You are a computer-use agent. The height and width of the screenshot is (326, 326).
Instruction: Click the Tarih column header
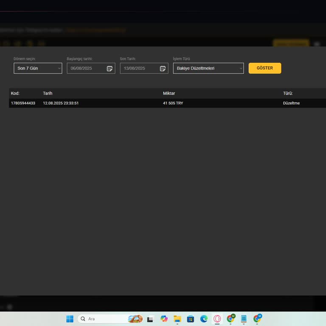click(x=48, y=93)
